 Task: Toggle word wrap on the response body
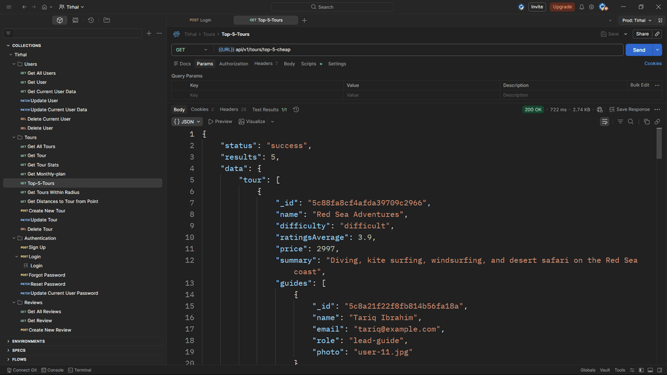click(604, 122)
